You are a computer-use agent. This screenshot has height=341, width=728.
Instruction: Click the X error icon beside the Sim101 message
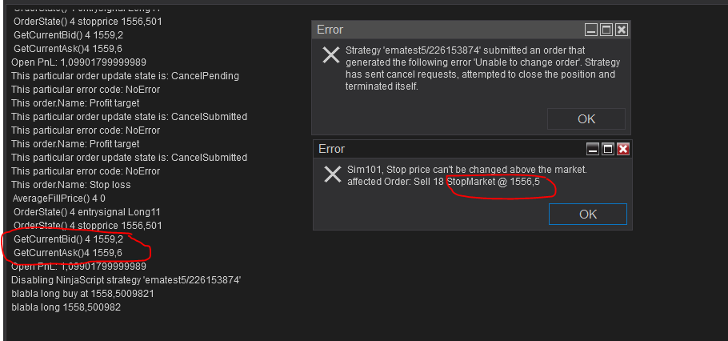click(x=333, y=175)
